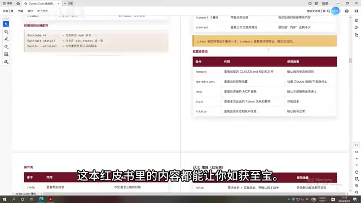Screen dimensions: 361x203
Task: Go to previous page with up arrow
Action: (x=356, y=159)
